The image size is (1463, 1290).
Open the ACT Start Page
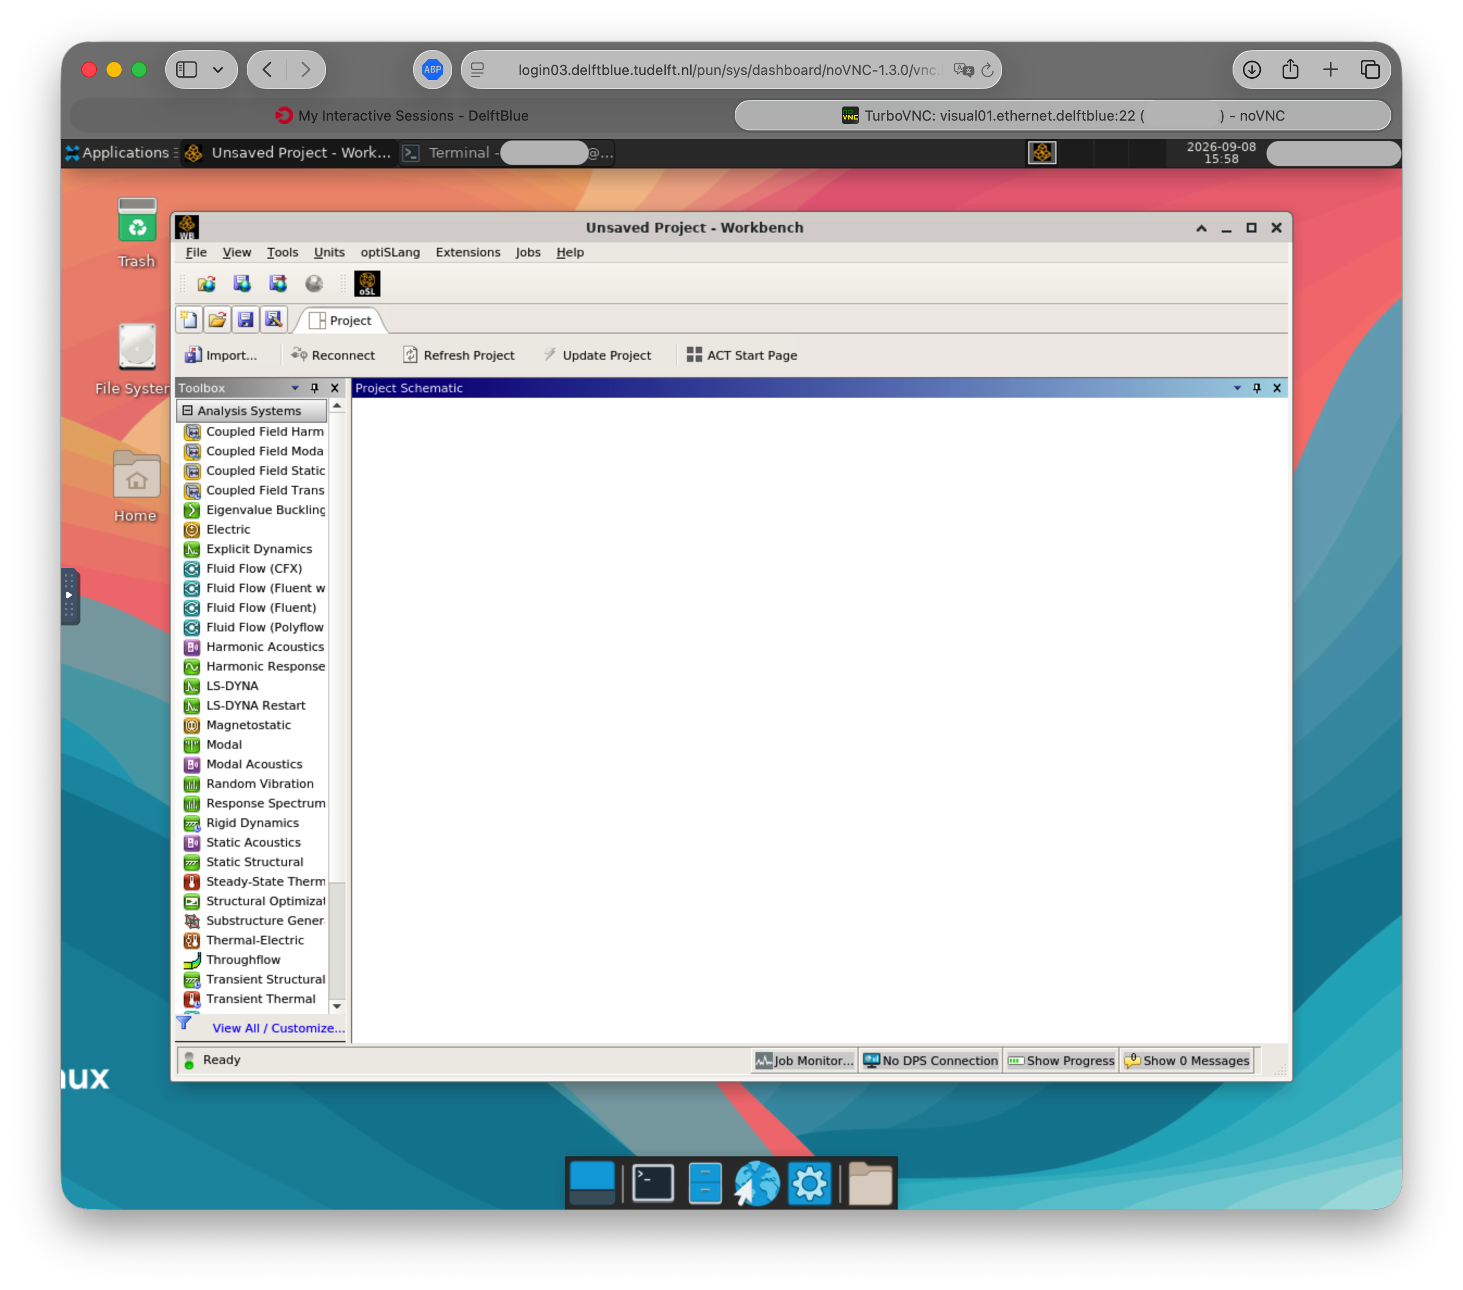pyautogui.click(x=742, y=355)
